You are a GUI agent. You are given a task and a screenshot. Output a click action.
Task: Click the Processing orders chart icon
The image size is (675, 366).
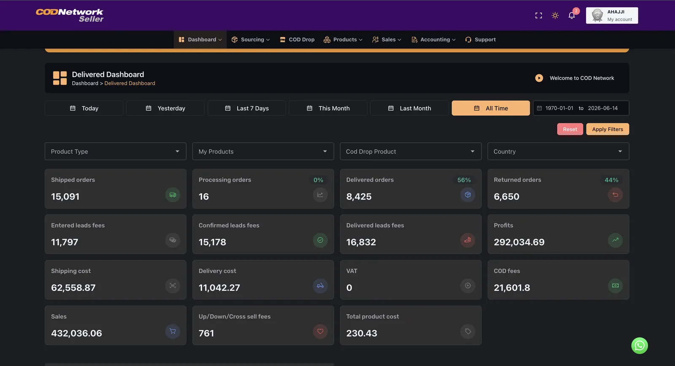pos(320,195)
